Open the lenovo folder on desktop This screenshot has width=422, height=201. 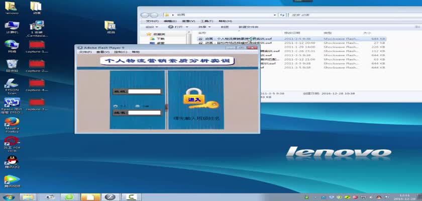pyautogui.click(x=11, y=8)
